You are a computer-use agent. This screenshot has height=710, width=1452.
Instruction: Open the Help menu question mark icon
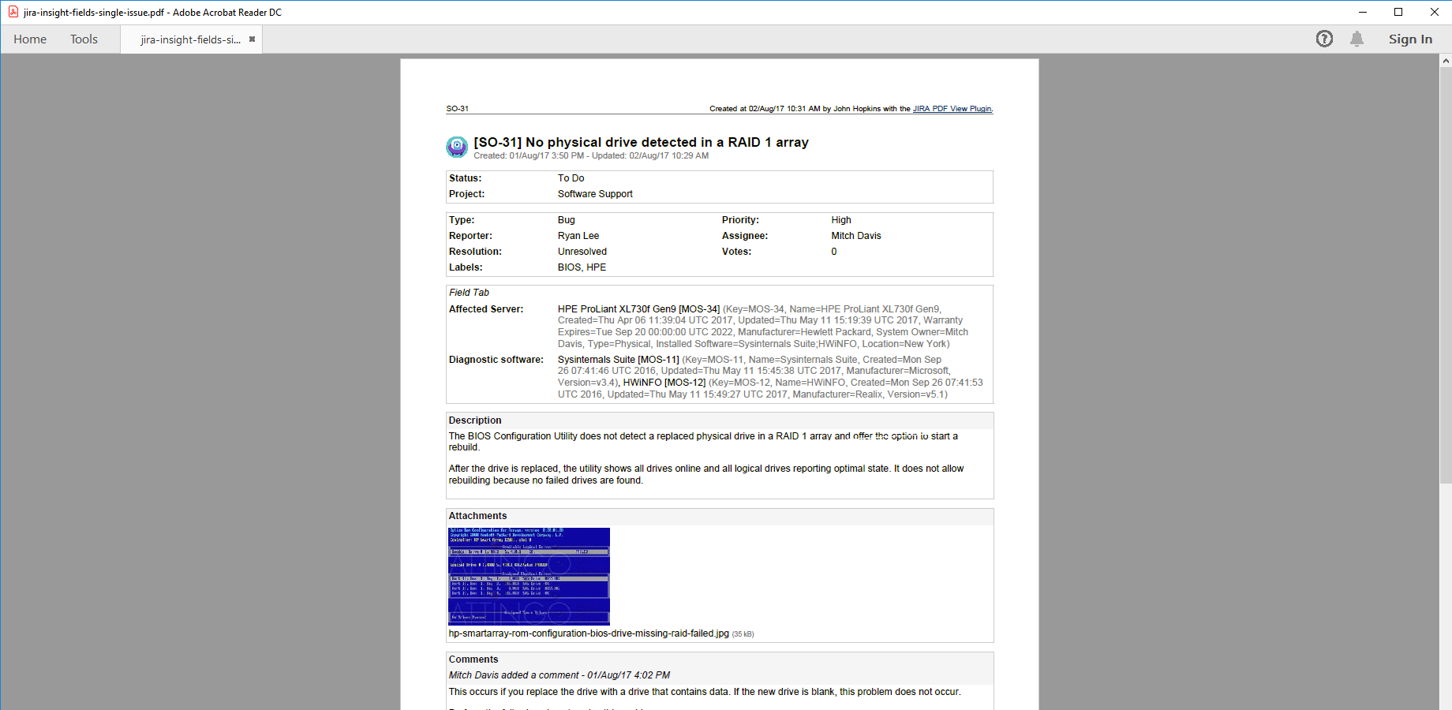pos(1324,39)
